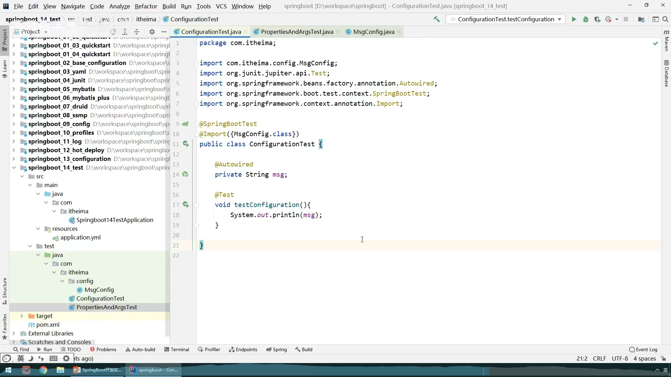671x377 pixels.
Task: Open run configuration dropdown ConfigurationTest.testConfiguration
Action: (x=506, y=19)
